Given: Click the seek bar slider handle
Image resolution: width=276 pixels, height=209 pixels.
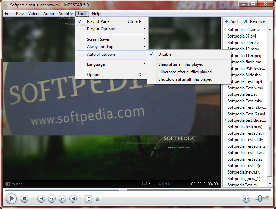Looking at the screenshot, I should (123, 190).
